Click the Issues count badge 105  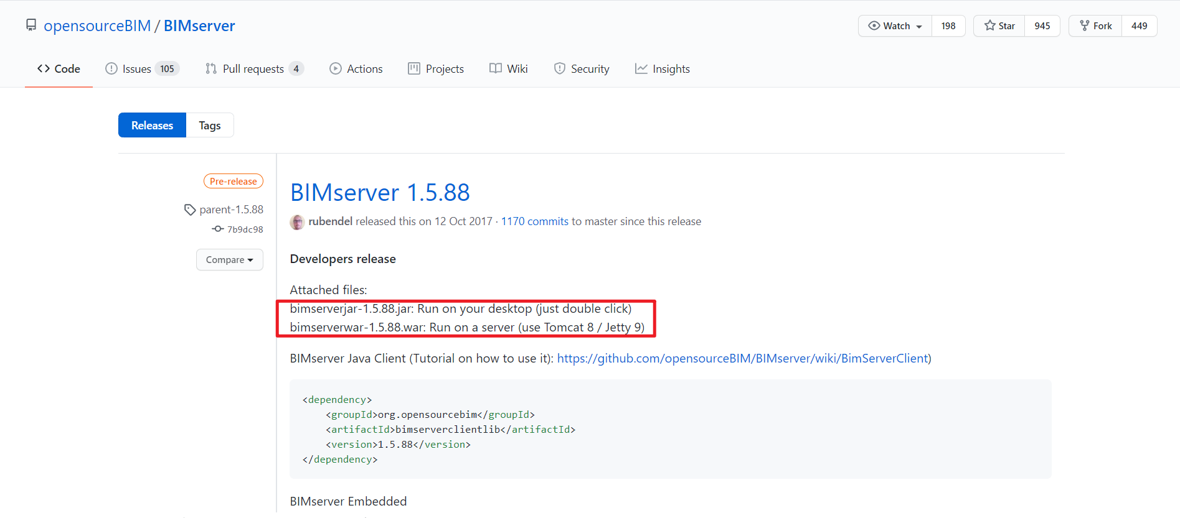[167, 68]
